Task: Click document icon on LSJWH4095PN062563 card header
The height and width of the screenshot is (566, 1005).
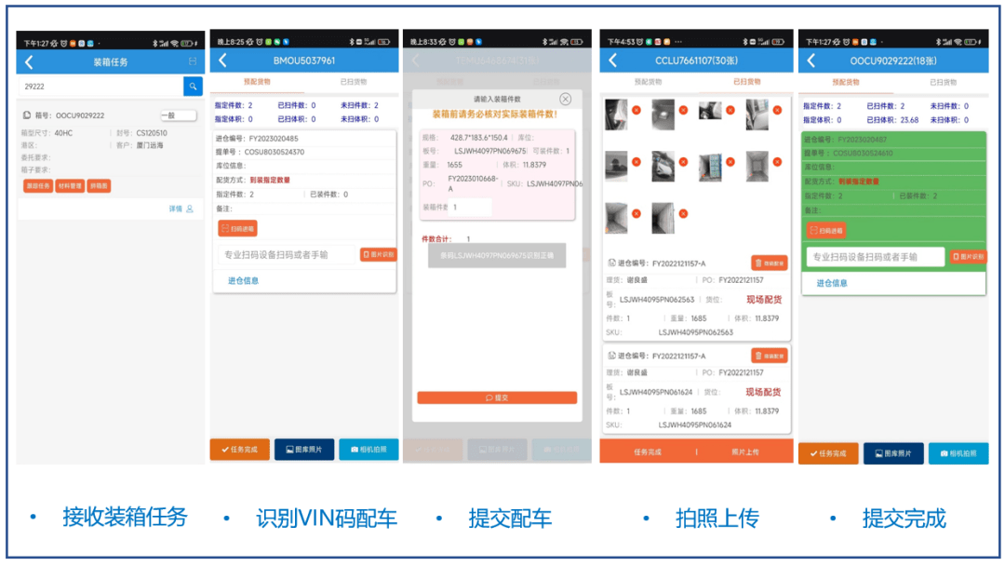Action: 611,263
